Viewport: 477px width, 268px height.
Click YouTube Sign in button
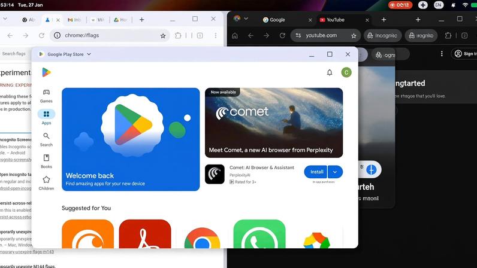(x=464, y=54)
